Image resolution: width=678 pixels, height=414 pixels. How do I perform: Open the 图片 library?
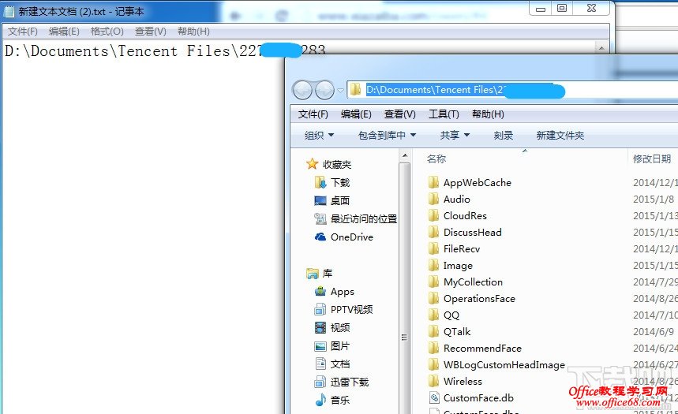[340, 345]
